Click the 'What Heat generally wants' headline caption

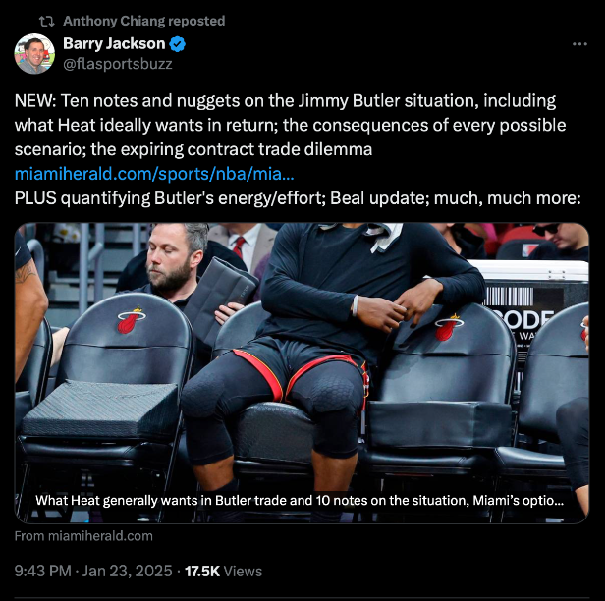[x=300, y=500]
